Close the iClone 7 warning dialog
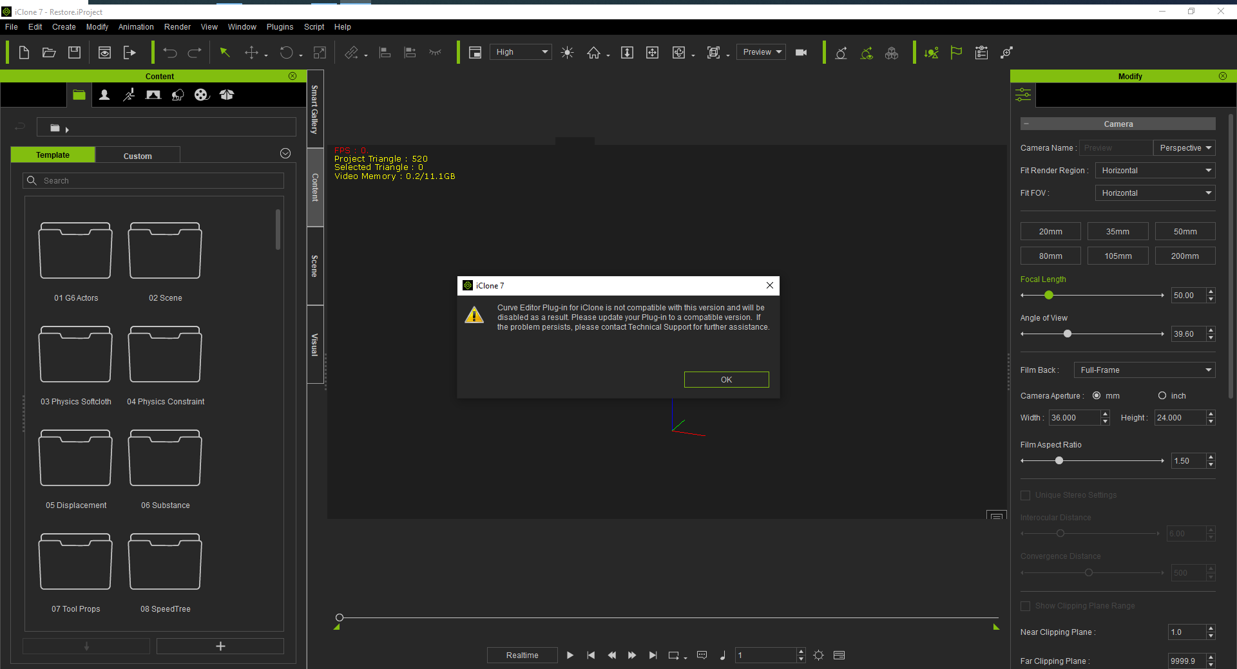1237x669 pixels. (x=769, y=286)
